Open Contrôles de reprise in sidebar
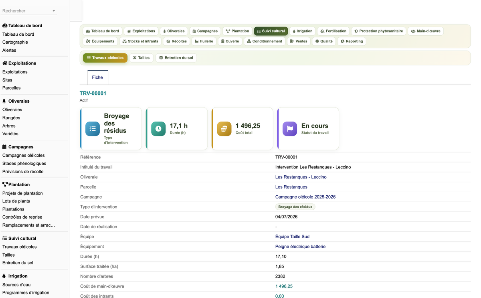This screenshot has height=298, width=481. point(22,217)
